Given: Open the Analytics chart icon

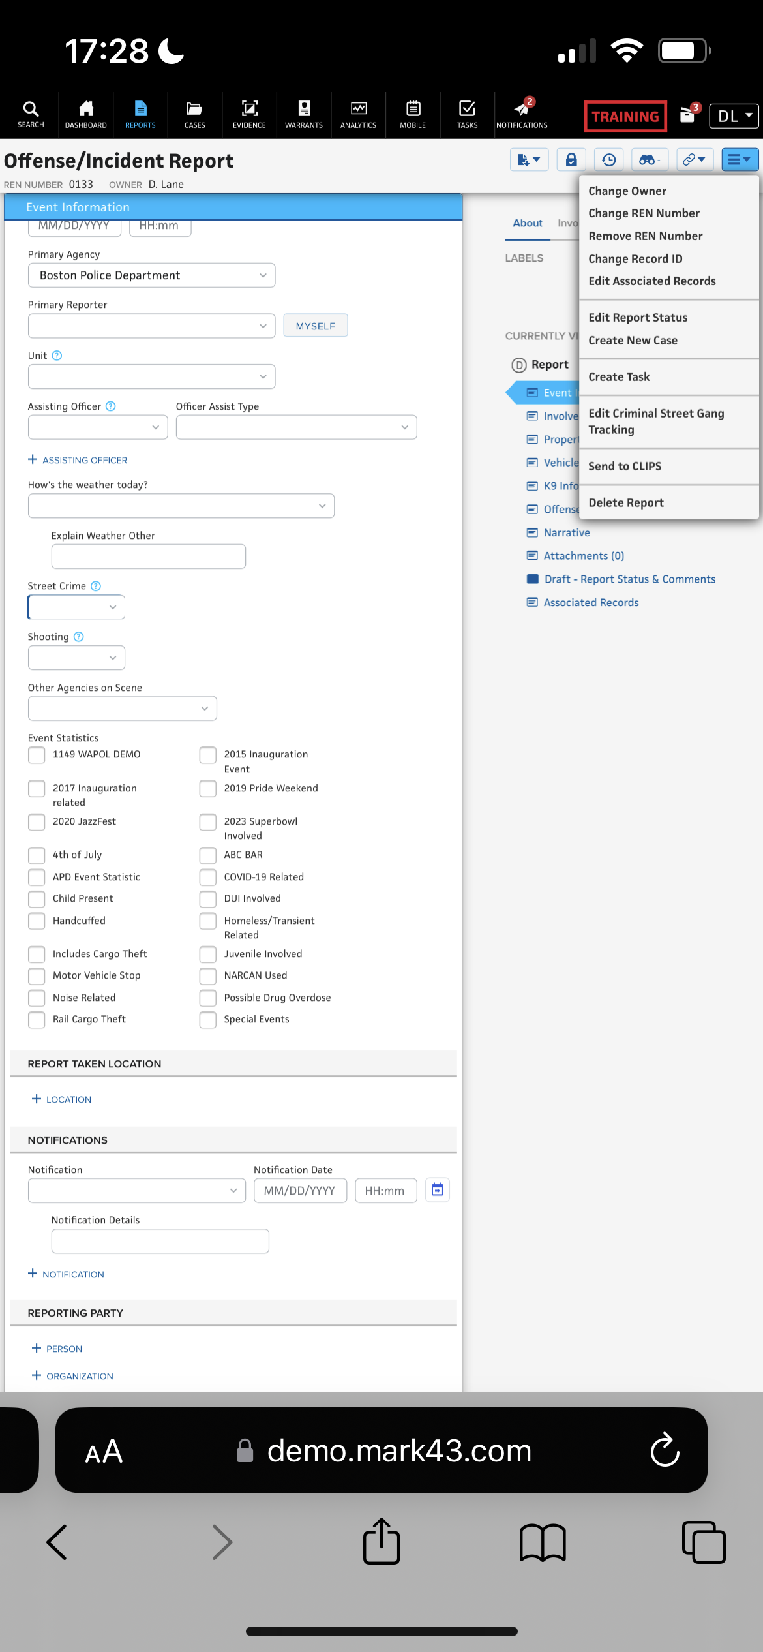Looking at the screenshot, I should 358,114.
